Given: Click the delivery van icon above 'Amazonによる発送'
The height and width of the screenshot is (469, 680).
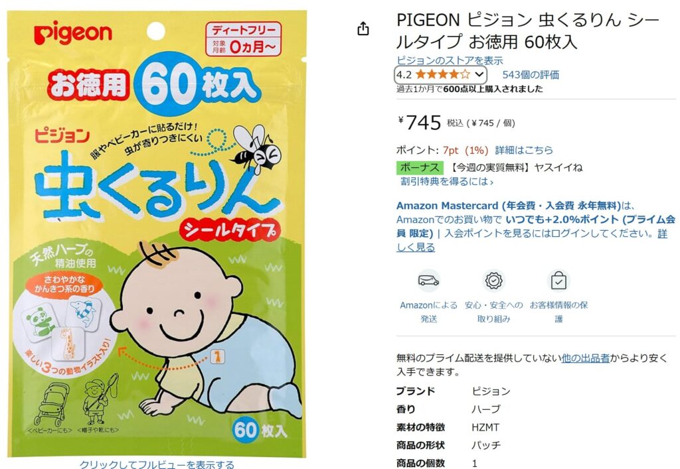Looking at the screenshot, I should pyautogui.click(x=428, y=281).
